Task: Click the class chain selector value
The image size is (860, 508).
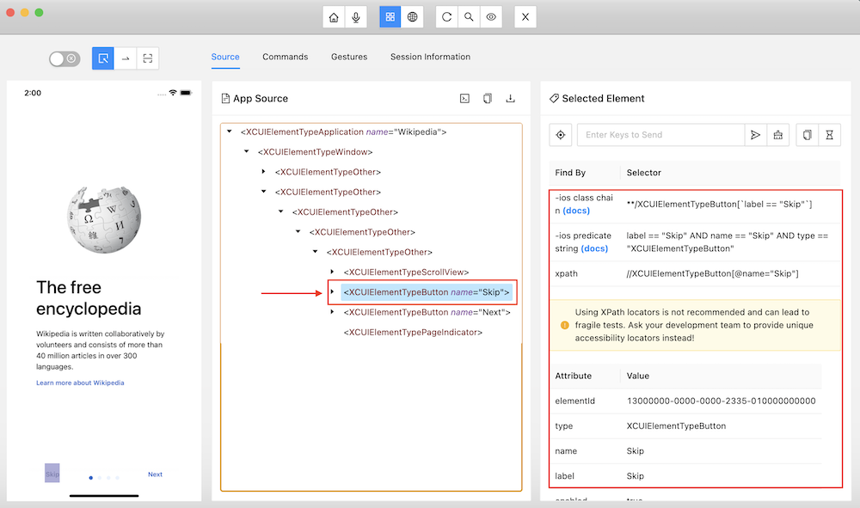Action: point(720,205)
